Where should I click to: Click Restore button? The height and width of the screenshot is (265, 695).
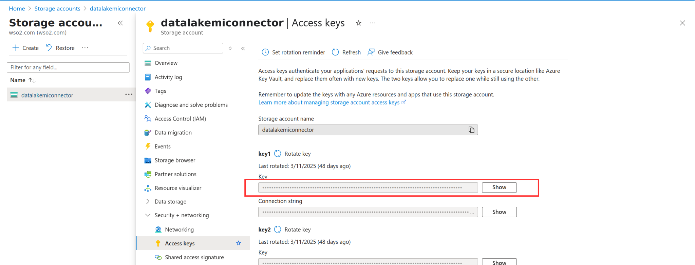tap(60, 48)
